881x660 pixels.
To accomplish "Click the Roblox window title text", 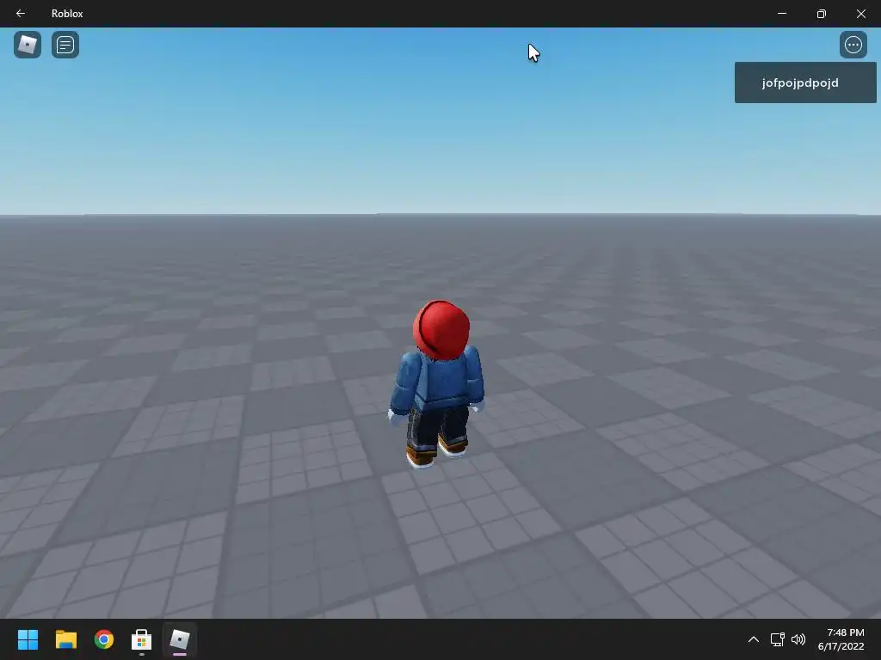I will [x=67, y=14].
